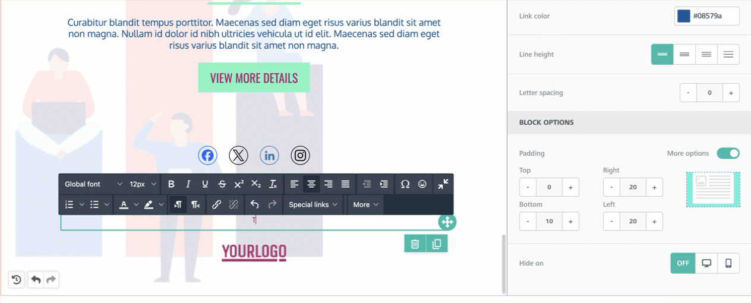Apply italic formatting to text
The image size is (751, 303).
click(188, 184)
